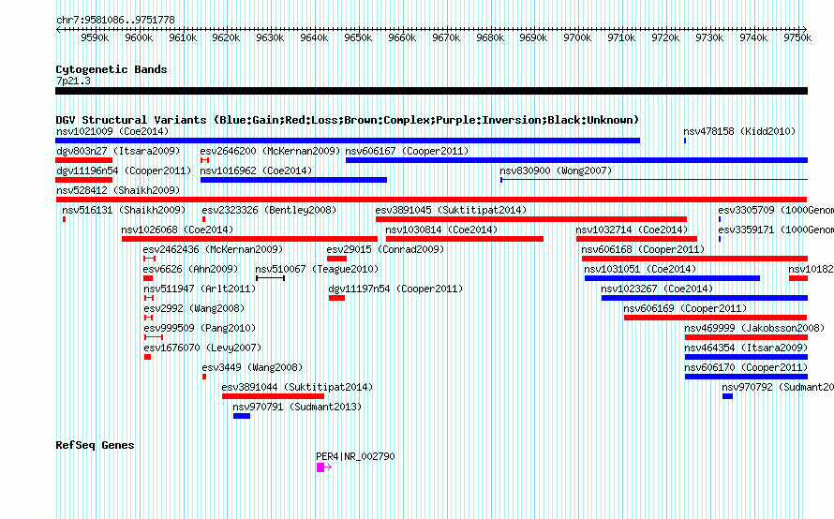Click the nsv10182 truncated label's red bar
Screen dimensions: 834x519
tap(798, 278)
